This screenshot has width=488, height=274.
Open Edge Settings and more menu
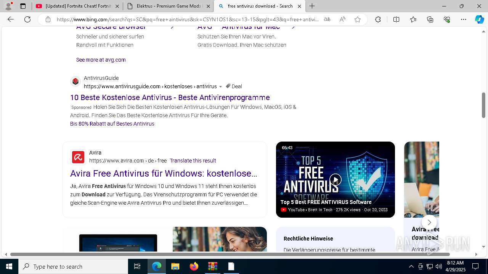click(x=464, y=19)
